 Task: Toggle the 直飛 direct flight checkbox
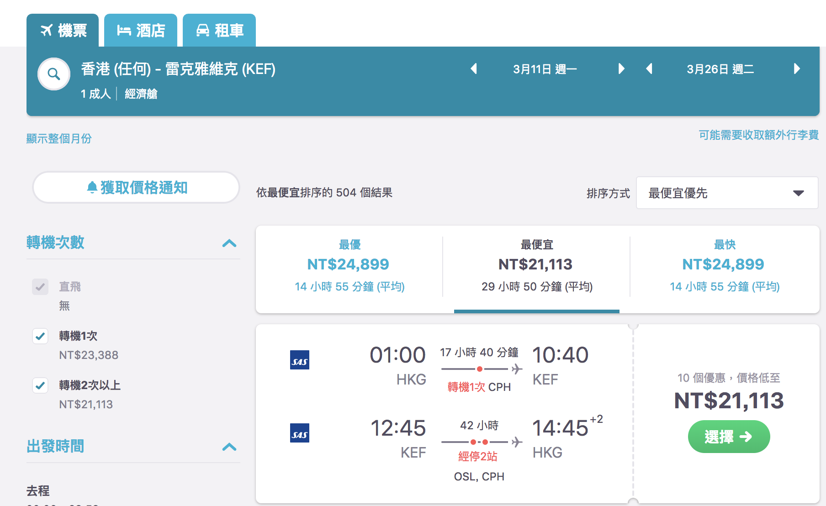click(40, 287)
